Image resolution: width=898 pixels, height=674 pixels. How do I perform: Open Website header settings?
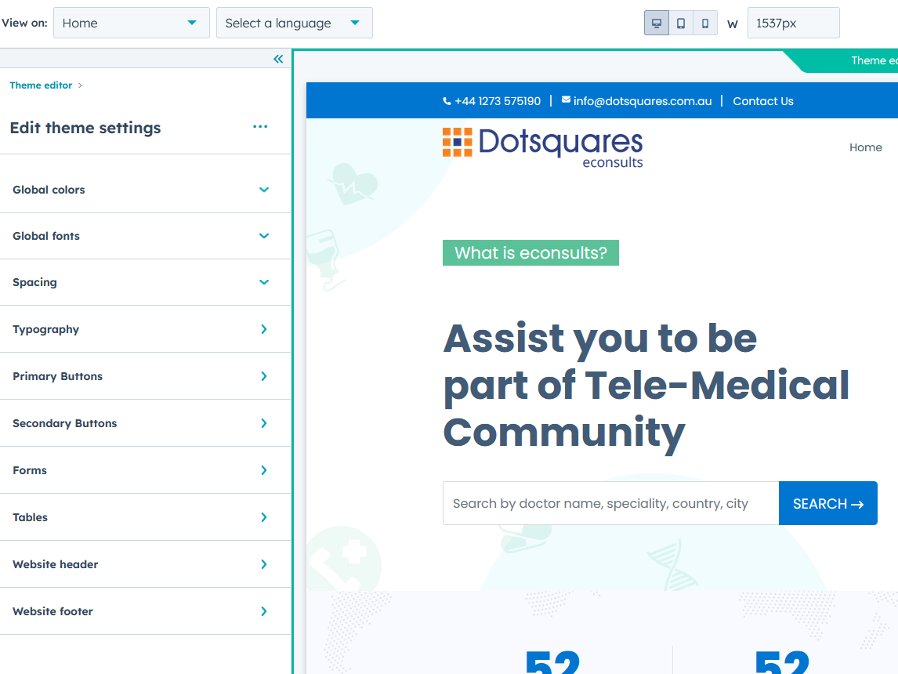click(x=145, y=564)
